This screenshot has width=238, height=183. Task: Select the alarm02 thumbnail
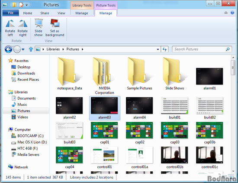point(69,105)
